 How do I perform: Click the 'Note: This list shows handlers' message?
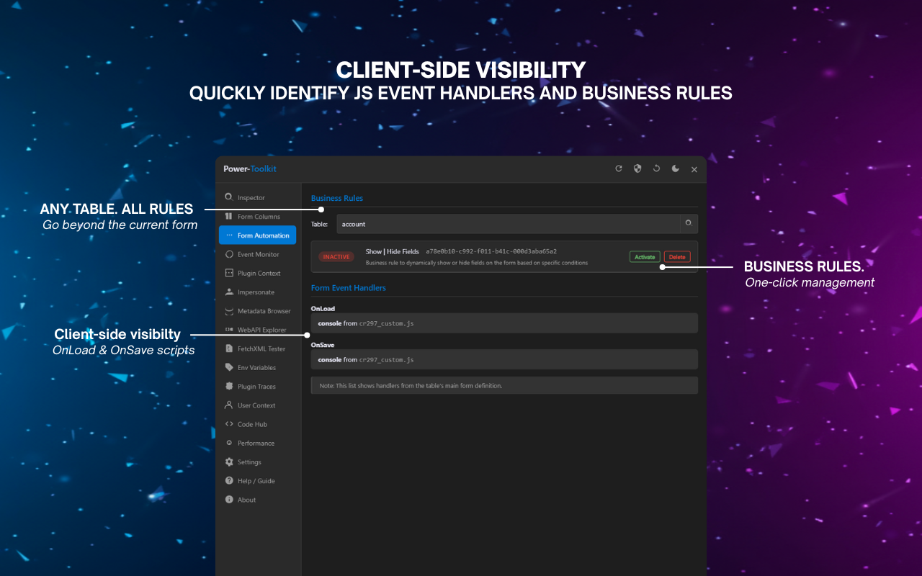[x=504, y=385]
